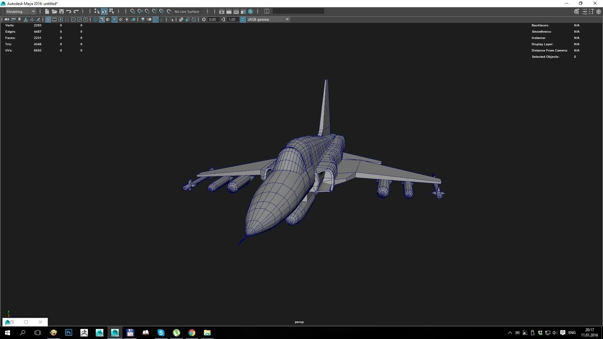This screenshot has width=603, height=339.
Task: Open Photoshop from the Windows taskbar
Action: [x=68, y=332]
